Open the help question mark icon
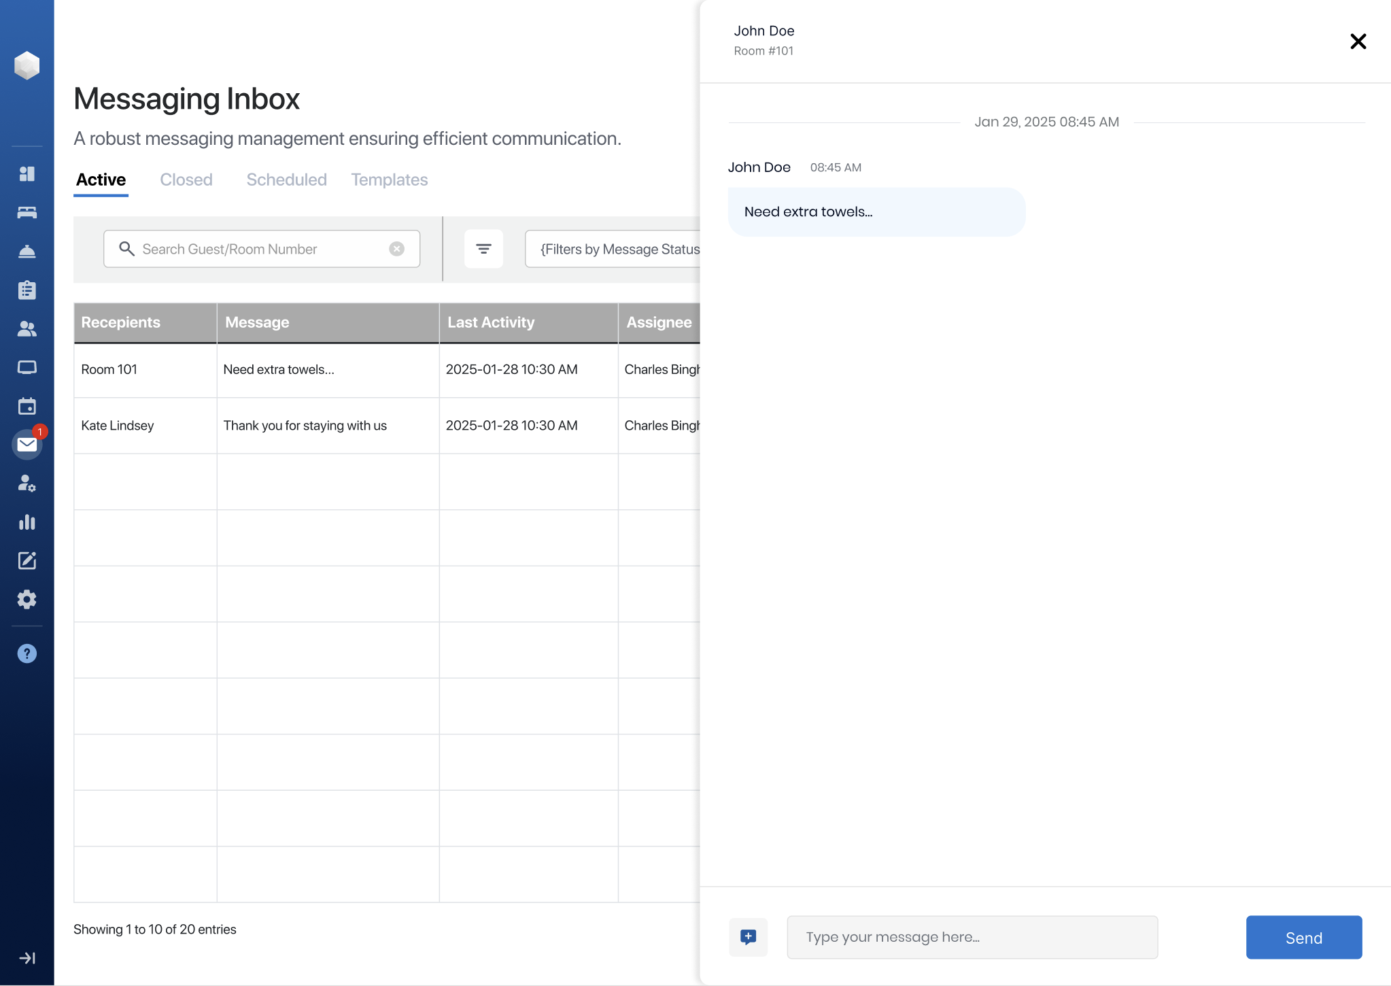 point(27,653)
